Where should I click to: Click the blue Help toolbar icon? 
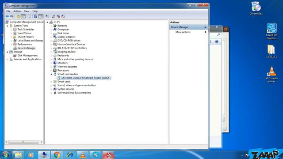tap(36, 16)
